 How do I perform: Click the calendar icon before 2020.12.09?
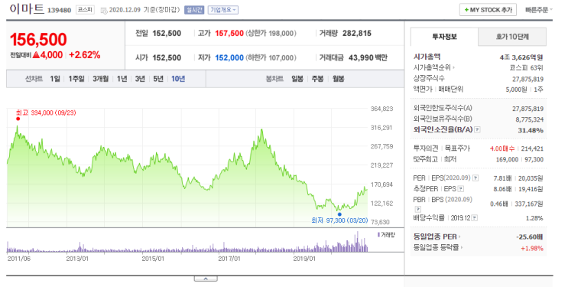pyautogui.click(x=104, y=10)
